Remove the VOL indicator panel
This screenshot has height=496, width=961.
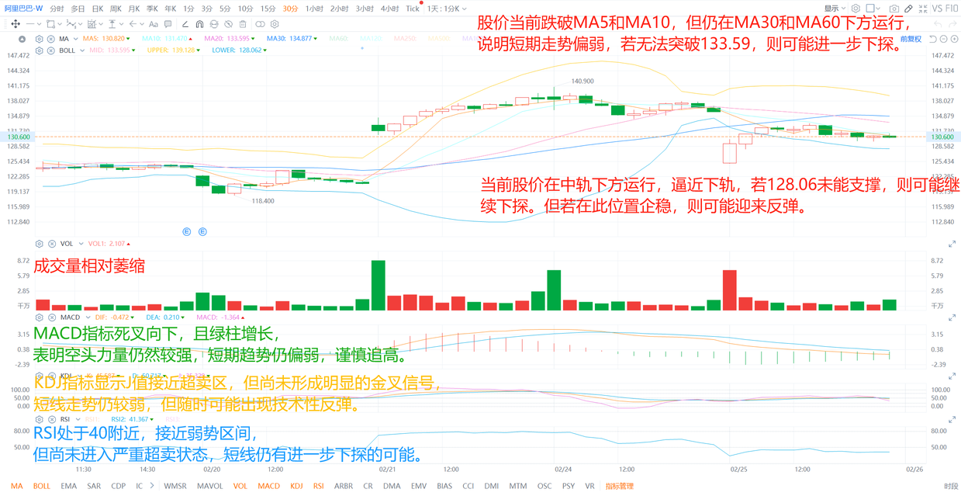51,244
